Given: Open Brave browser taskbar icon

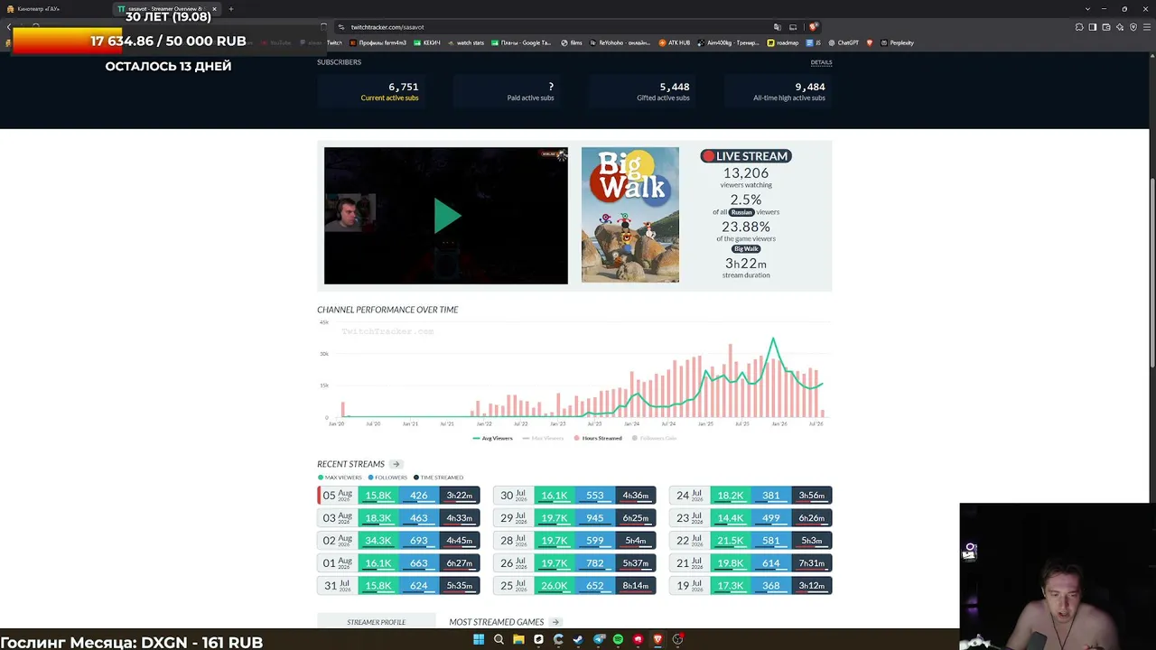Looking at the screenshot, I should click(657, 639).
